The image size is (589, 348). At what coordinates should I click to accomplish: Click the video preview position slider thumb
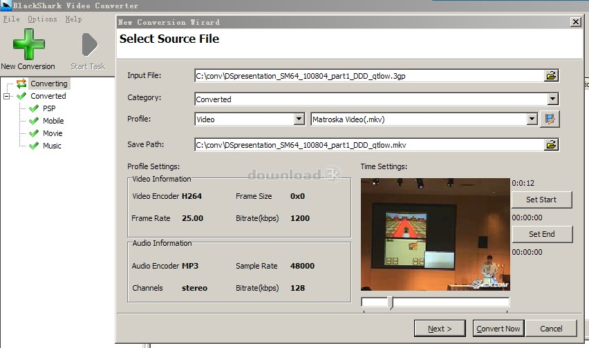point(391,302)
